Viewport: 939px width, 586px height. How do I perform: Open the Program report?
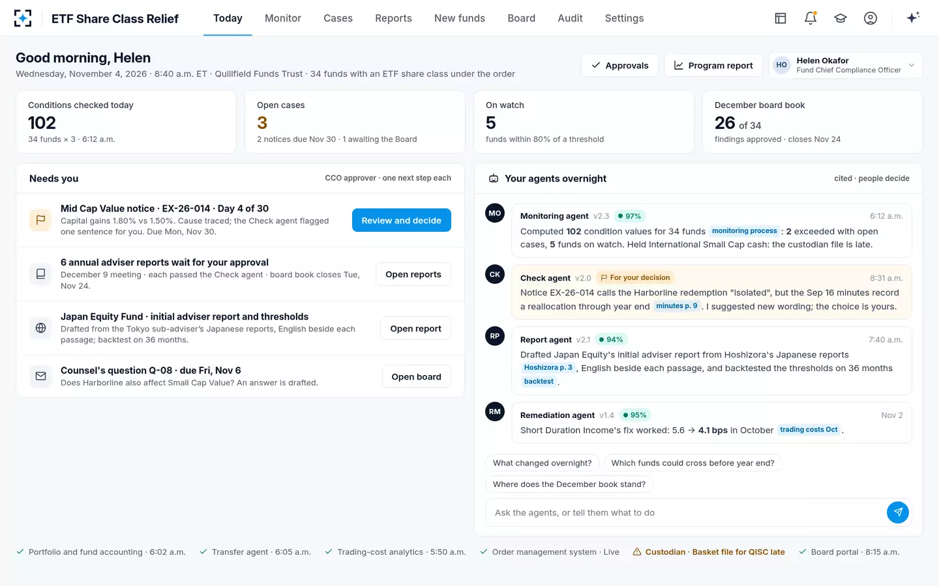pos(713,65)
